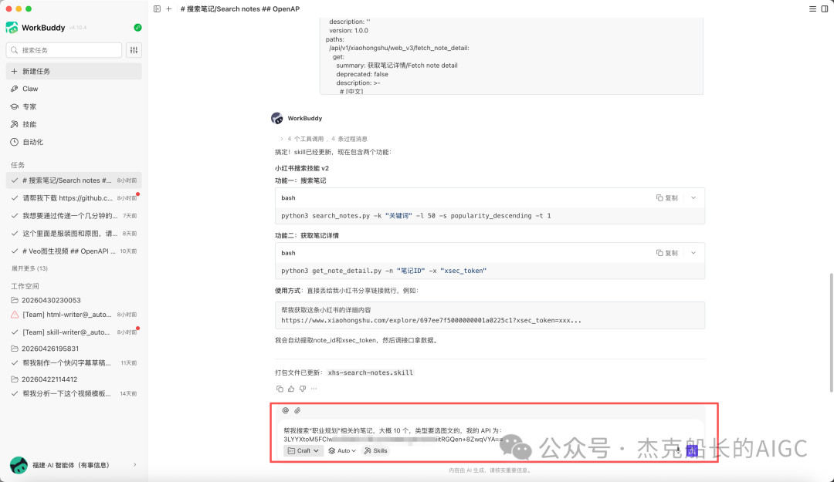Open the Craft mode dropdown

click(303, 450)
